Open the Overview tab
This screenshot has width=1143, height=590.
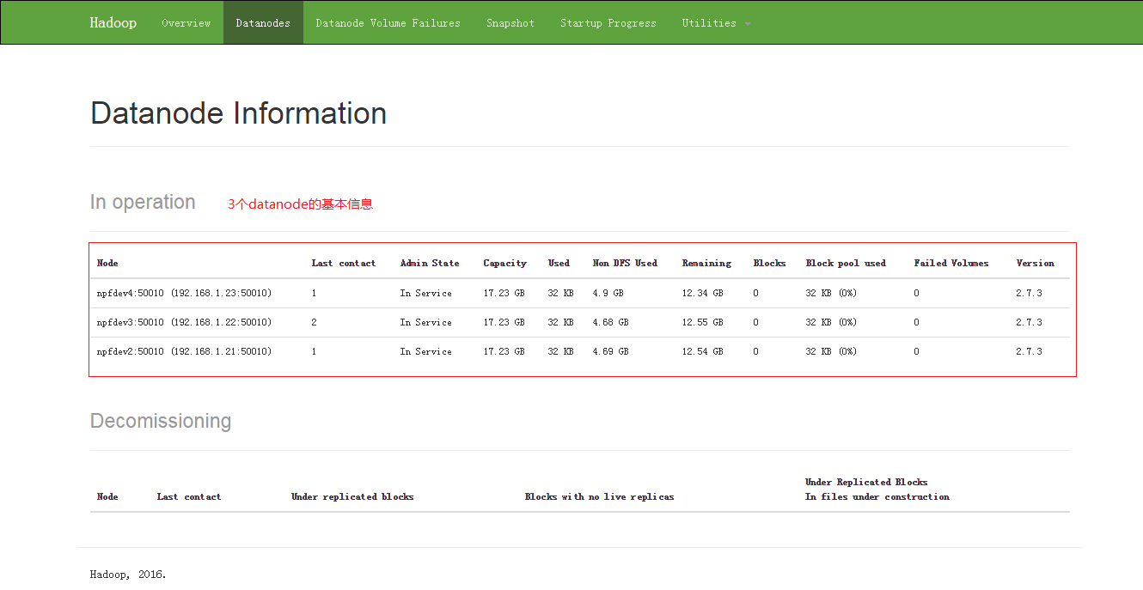[x=186, y=23]
